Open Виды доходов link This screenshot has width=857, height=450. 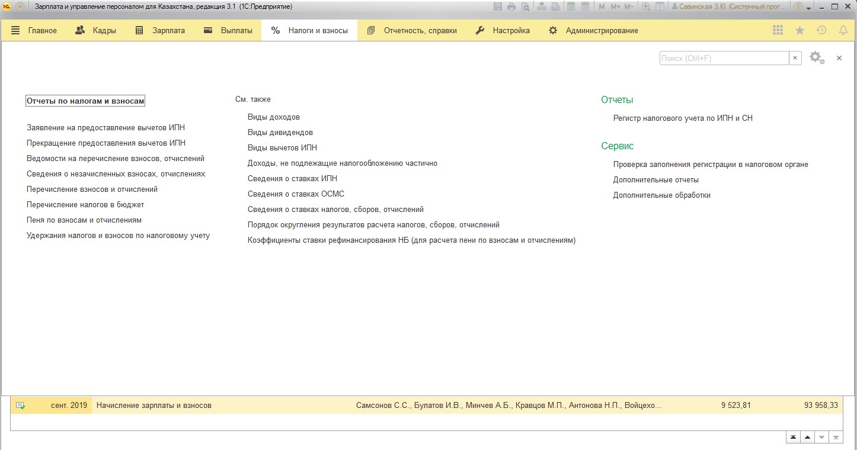click(274, 117)
